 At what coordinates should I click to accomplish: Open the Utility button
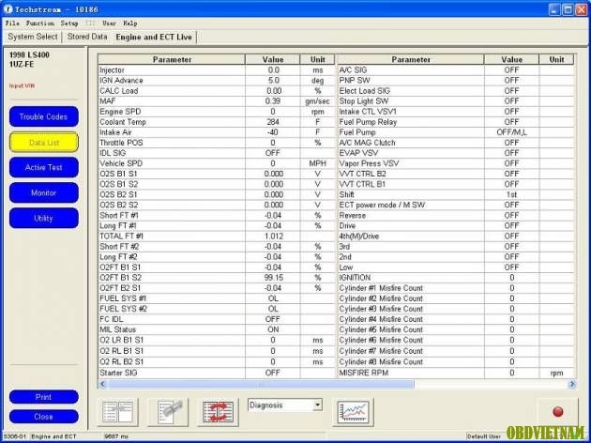coord(44,218)
